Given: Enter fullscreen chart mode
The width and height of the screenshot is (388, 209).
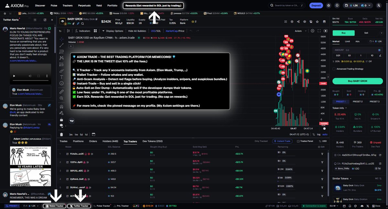Looking at the screenshot, I should (319, 31).
